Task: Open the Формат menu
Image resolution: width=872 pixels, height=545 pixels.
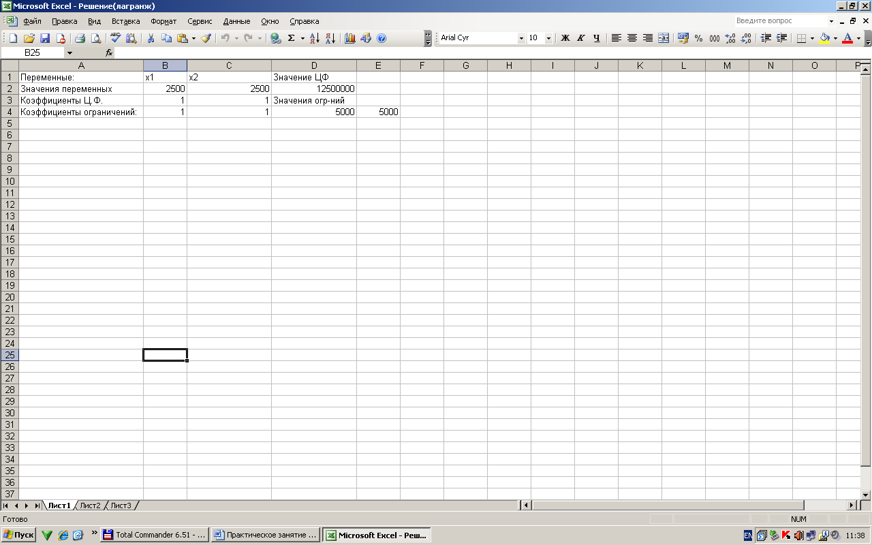Action: (163, 21)
